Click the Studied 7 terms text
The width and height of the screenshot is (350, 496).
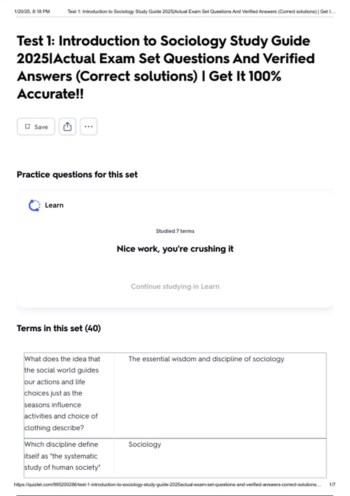pos(175,231)
